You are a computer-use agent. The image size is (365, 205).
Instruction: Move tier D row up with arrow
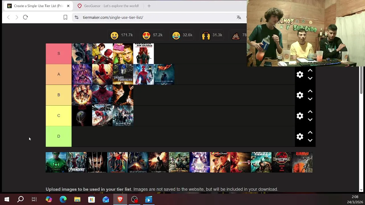(x=310, y=133)
